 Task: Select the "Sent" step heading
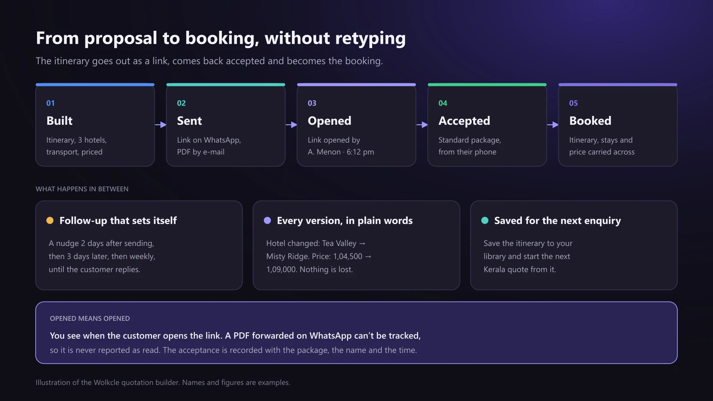point(189,121)
